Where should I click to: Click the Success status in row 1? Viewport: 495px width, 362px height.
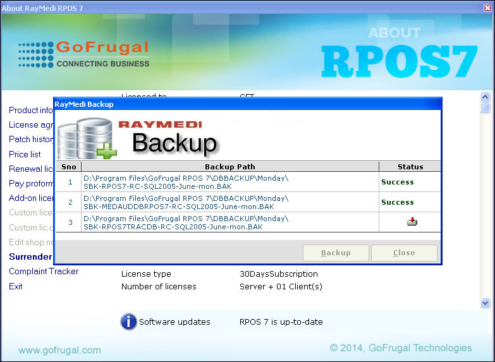tap(398, 182)
